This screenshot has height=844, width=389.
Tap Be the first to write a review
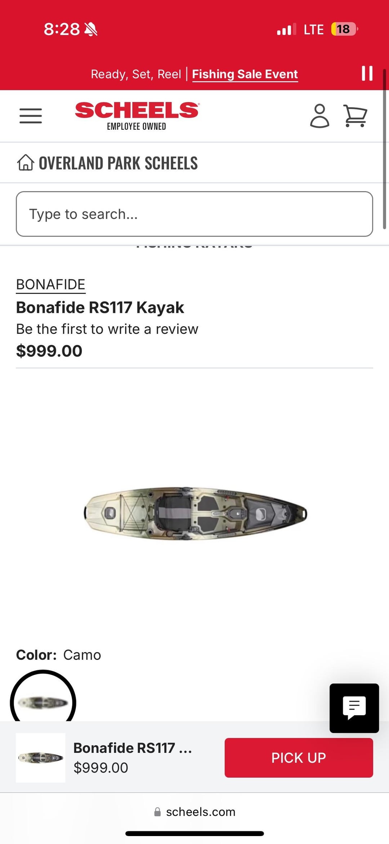(107, 329)
